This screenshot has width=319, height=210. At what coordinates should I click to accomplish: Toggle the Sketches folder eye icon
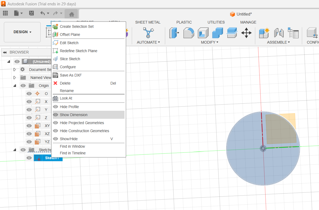click(23, 150)
